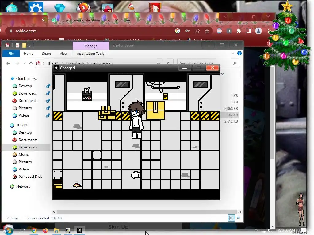This screenshot has width=314, height=235.
Task: Unpin Downloads using its pin icon
Action: (x=48, y=93)
